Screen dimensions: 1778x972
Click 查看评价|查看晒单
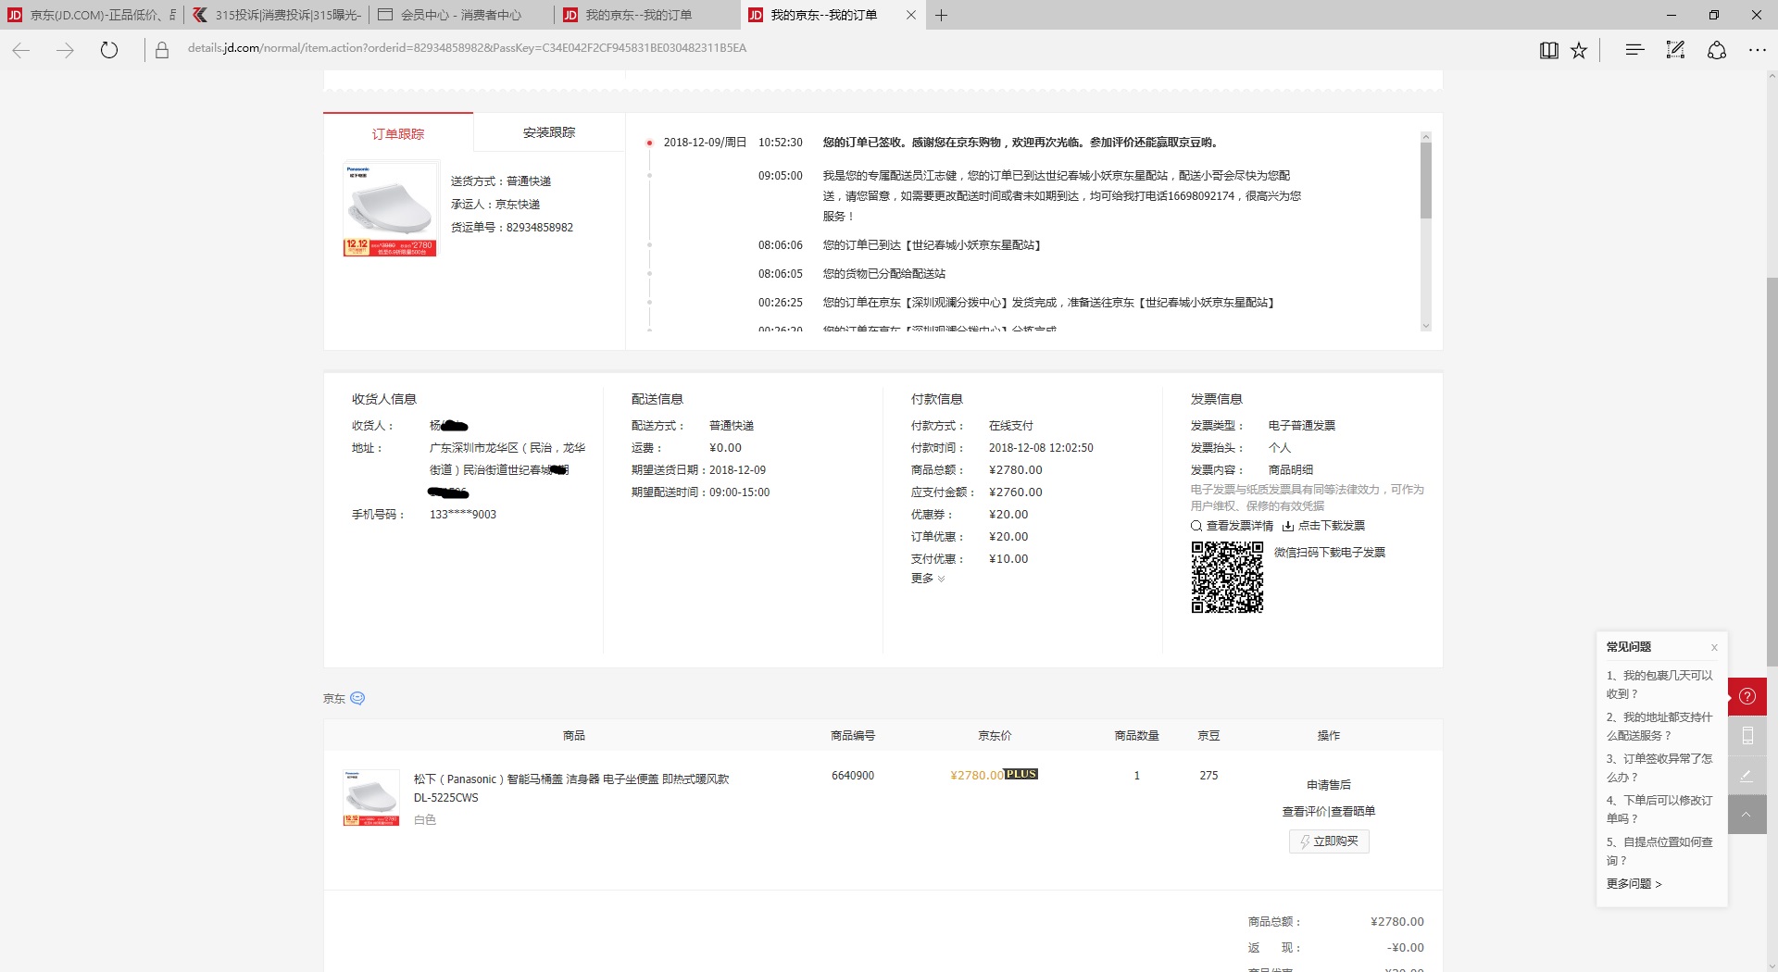1329,811
